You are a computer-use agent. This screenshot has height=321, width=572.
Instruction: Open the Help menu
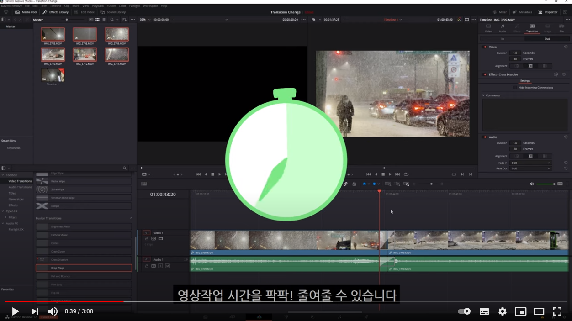pos(164,6)
